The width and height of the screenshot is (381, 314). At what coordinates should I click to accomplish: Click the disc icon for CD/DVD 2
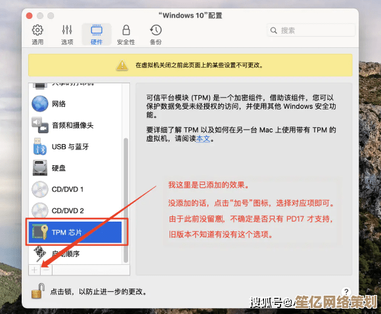40,210
